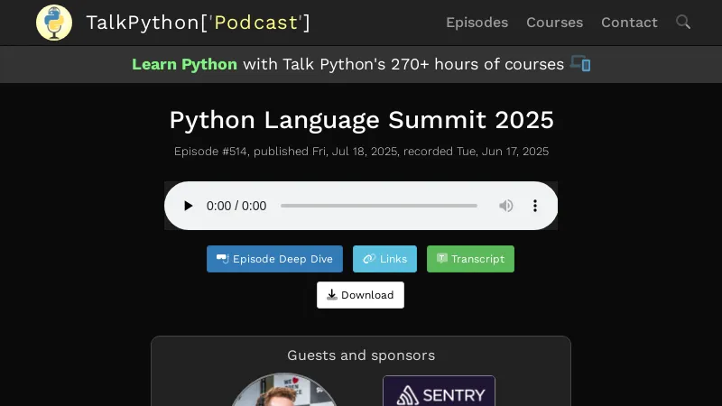This screenshot has width=722, height=406.
Task: Open the guest's profile photo
Action: pos(283,392)
